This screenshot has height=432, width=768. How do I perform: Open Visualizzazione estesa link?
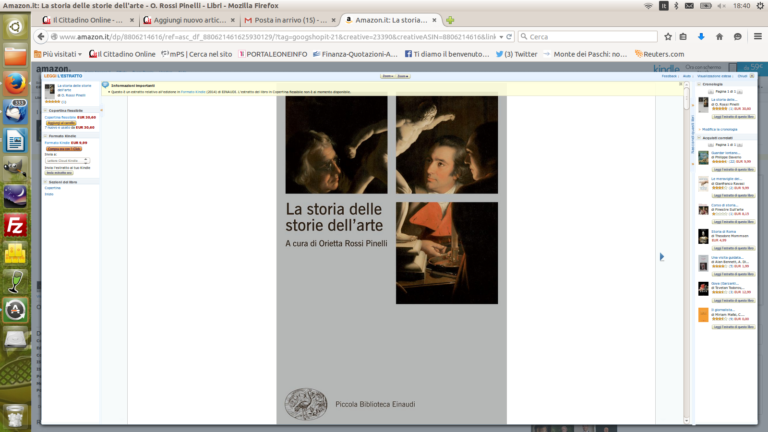point(714,76)
